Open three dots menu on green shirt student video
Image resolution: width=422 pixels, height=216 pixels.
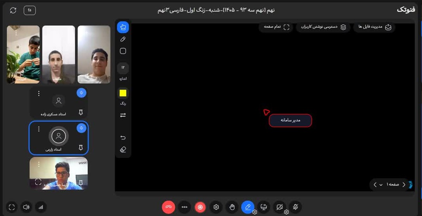16,33
